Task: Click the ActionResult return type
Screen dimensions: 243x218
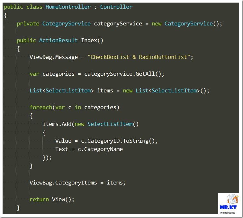Action: click(x=58, y=40)
